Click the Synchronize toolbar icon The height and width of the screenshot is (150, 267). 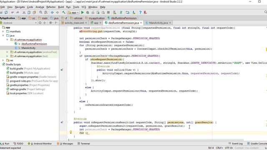click(x=6, y=12)
